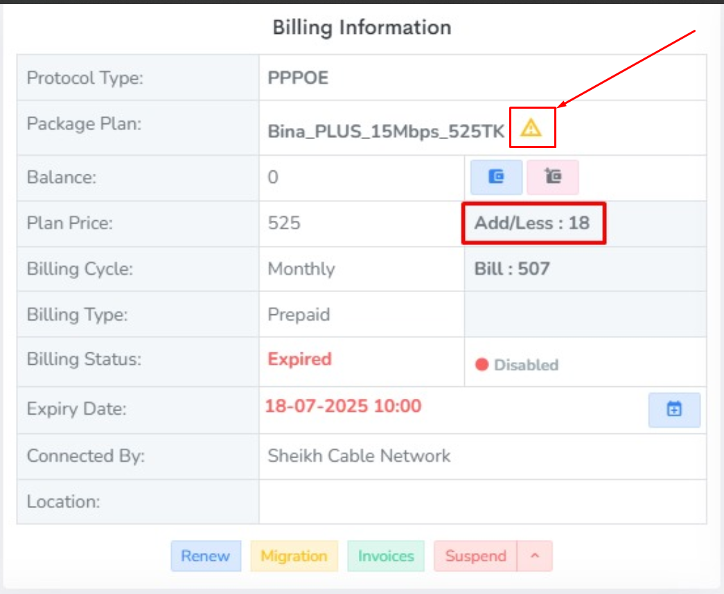The width and height of the screenshot is (724, 594).
Task: Click the blue wallet balance icon
Action: pos(496,177)
